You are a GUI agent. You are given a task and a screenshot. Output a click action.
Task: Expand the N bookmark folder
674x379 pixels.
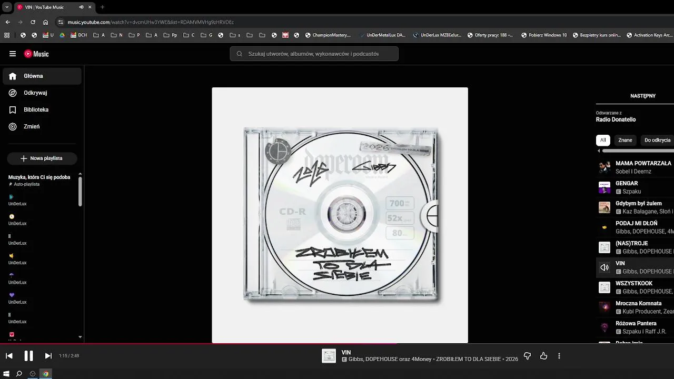tap(117, 35)
